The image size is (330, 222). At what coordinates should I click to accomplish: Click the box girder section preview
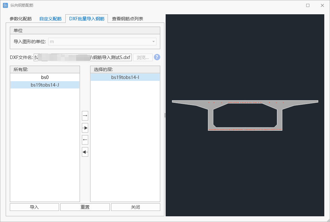point(245,115)
